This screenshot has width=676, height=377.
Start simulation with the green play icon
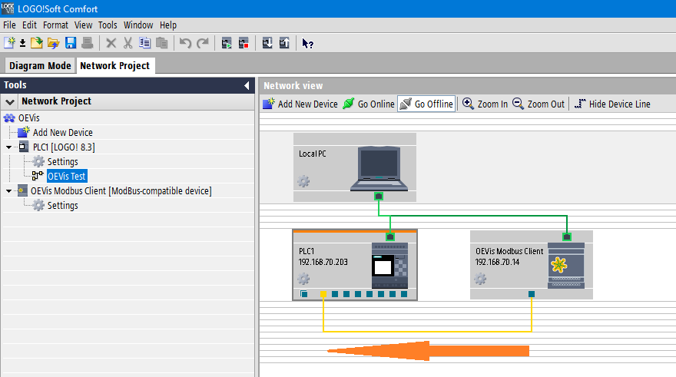click(227, 43)
